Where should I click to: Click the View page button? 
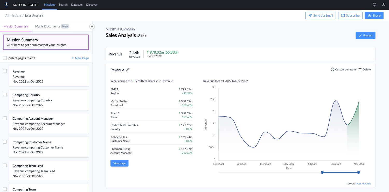point(119,163)
